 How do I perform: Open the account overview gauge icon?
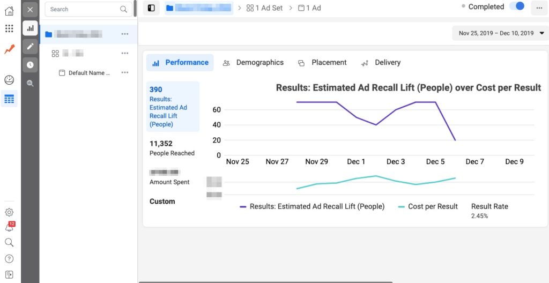pyautogui.click(x=9, y=80)
